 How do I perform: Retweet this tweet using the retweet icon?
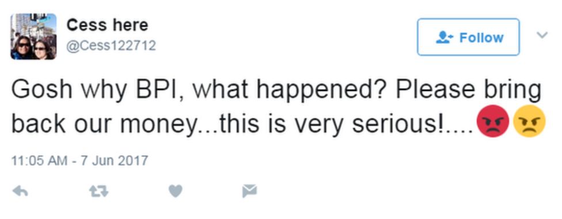coord(98,191)
